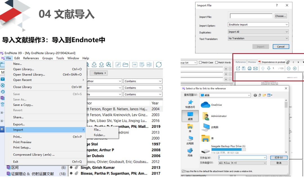This screenshot has width=304, height=178.
Task: Select Seagate Backup Plus Drive (I:) entry
Action: [x=223, y=149]
